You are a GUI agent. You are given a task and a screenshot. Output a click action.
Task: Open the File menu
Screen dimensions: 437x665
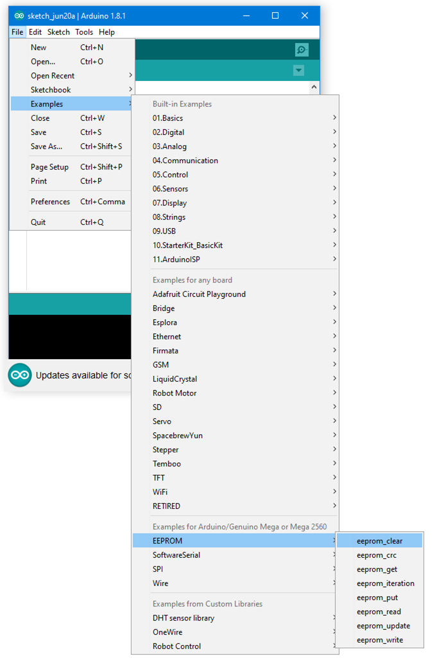(17, 32)
